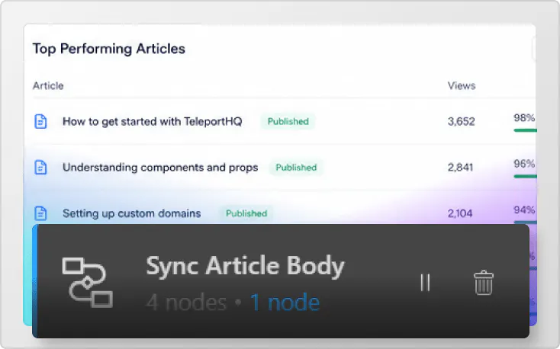This screenshot has height=349, width=560.
Task: Click the 96% progress bar
Action: (x=525, y=176)
